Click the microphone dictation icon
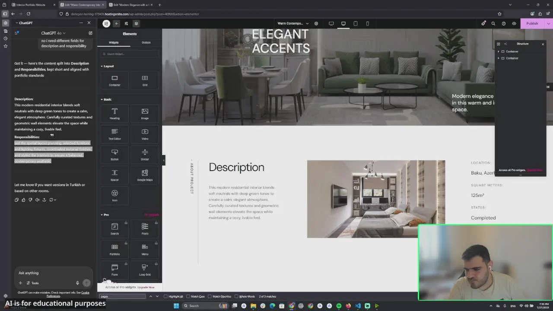 (x=78, y=283)
